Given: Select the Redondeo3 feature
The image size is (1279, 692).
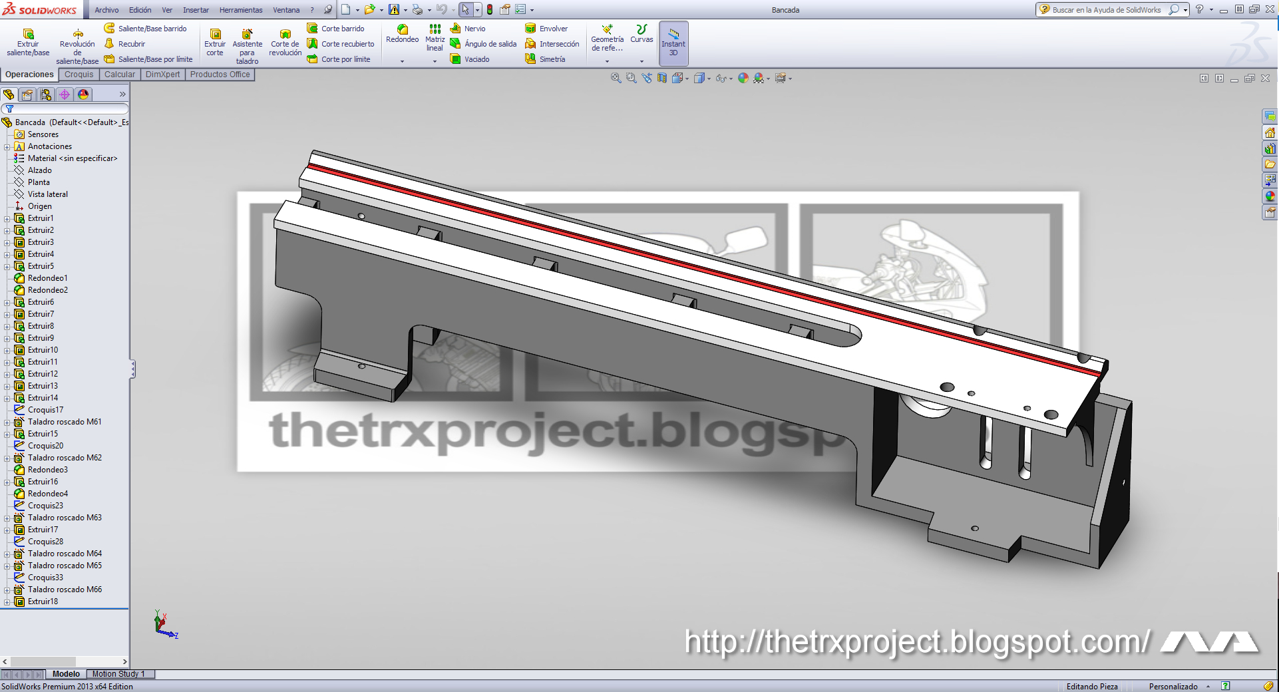Looking at the screenshot, I should click(41, 470).
